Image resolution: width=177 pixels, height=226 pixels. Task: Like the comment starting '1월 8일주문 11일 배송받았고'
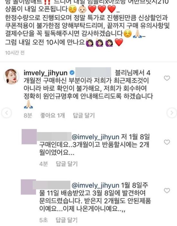coord(167,190)
